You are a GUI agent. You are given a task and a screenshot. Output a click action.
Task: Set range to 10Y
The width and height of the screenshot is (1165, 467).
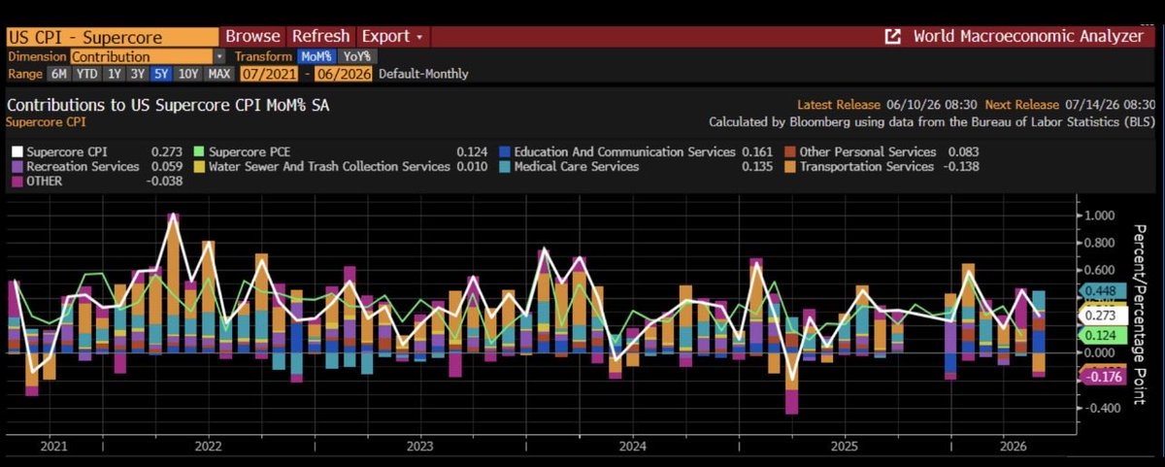[189, 74]
